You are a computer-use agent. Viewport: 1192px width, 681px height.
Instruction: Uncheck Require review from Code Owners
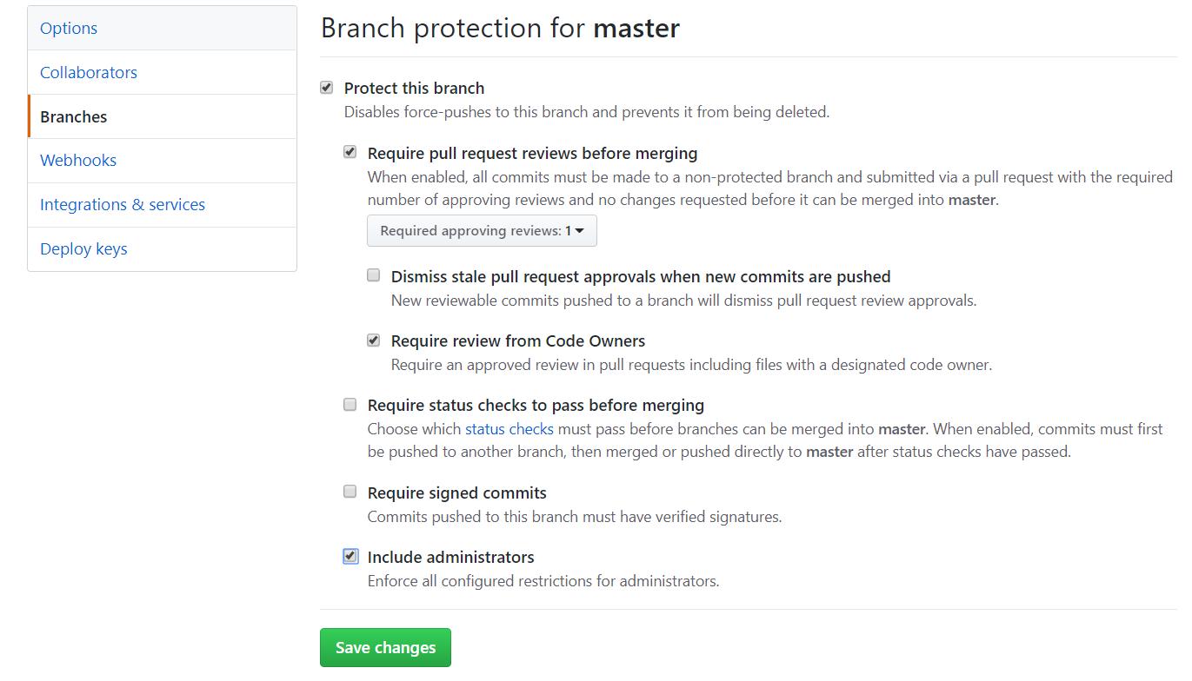point(374,340)
